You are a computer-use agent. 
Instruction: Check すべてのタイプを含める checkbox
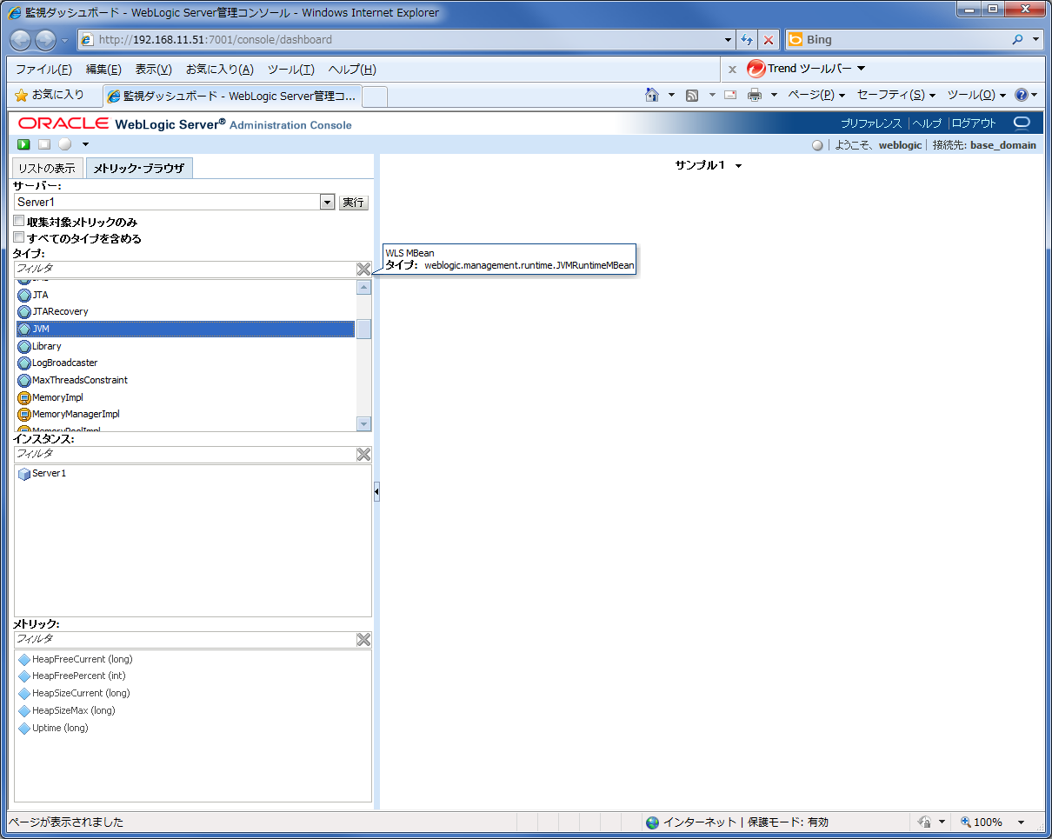[19, 237]
